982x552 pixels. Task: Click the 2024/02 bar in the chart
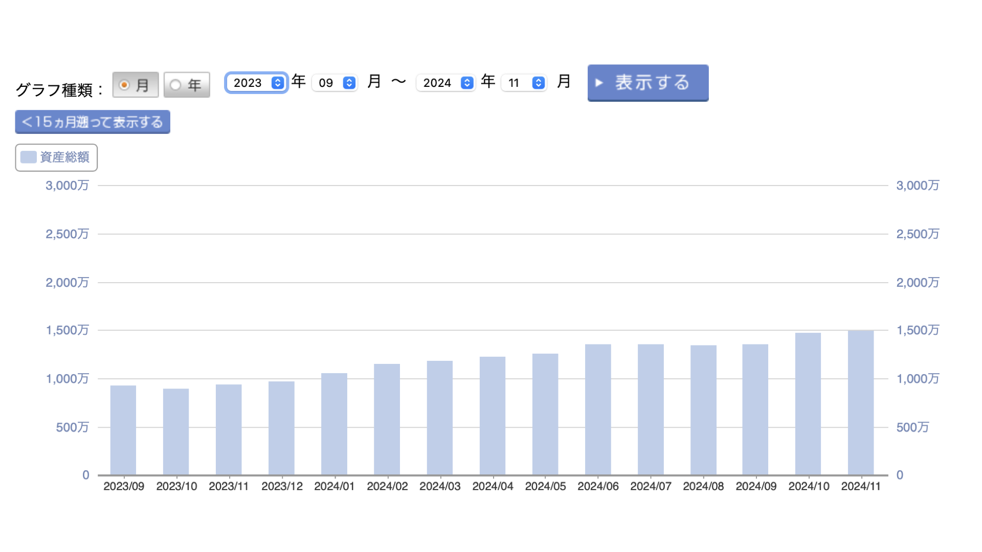click(387, 420)
